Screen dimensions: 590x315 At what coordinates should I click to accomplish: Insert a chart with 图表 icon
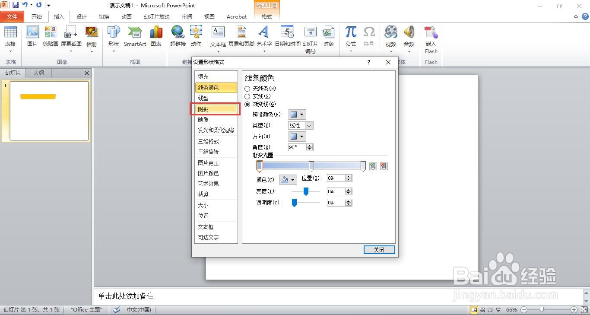coord(156,36)
